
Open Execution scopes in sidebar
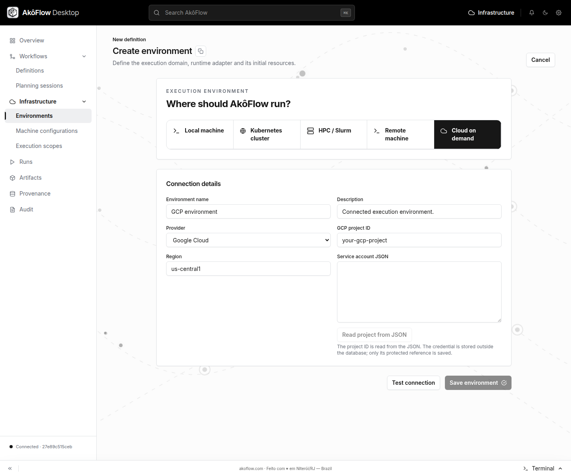39,146
